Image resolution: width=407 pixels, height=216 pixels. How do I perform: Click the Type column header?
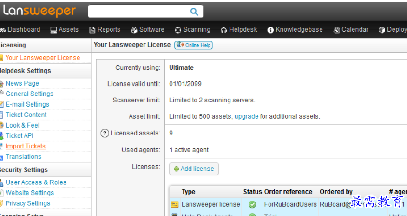pyautogui.click(x=189, y=192)
